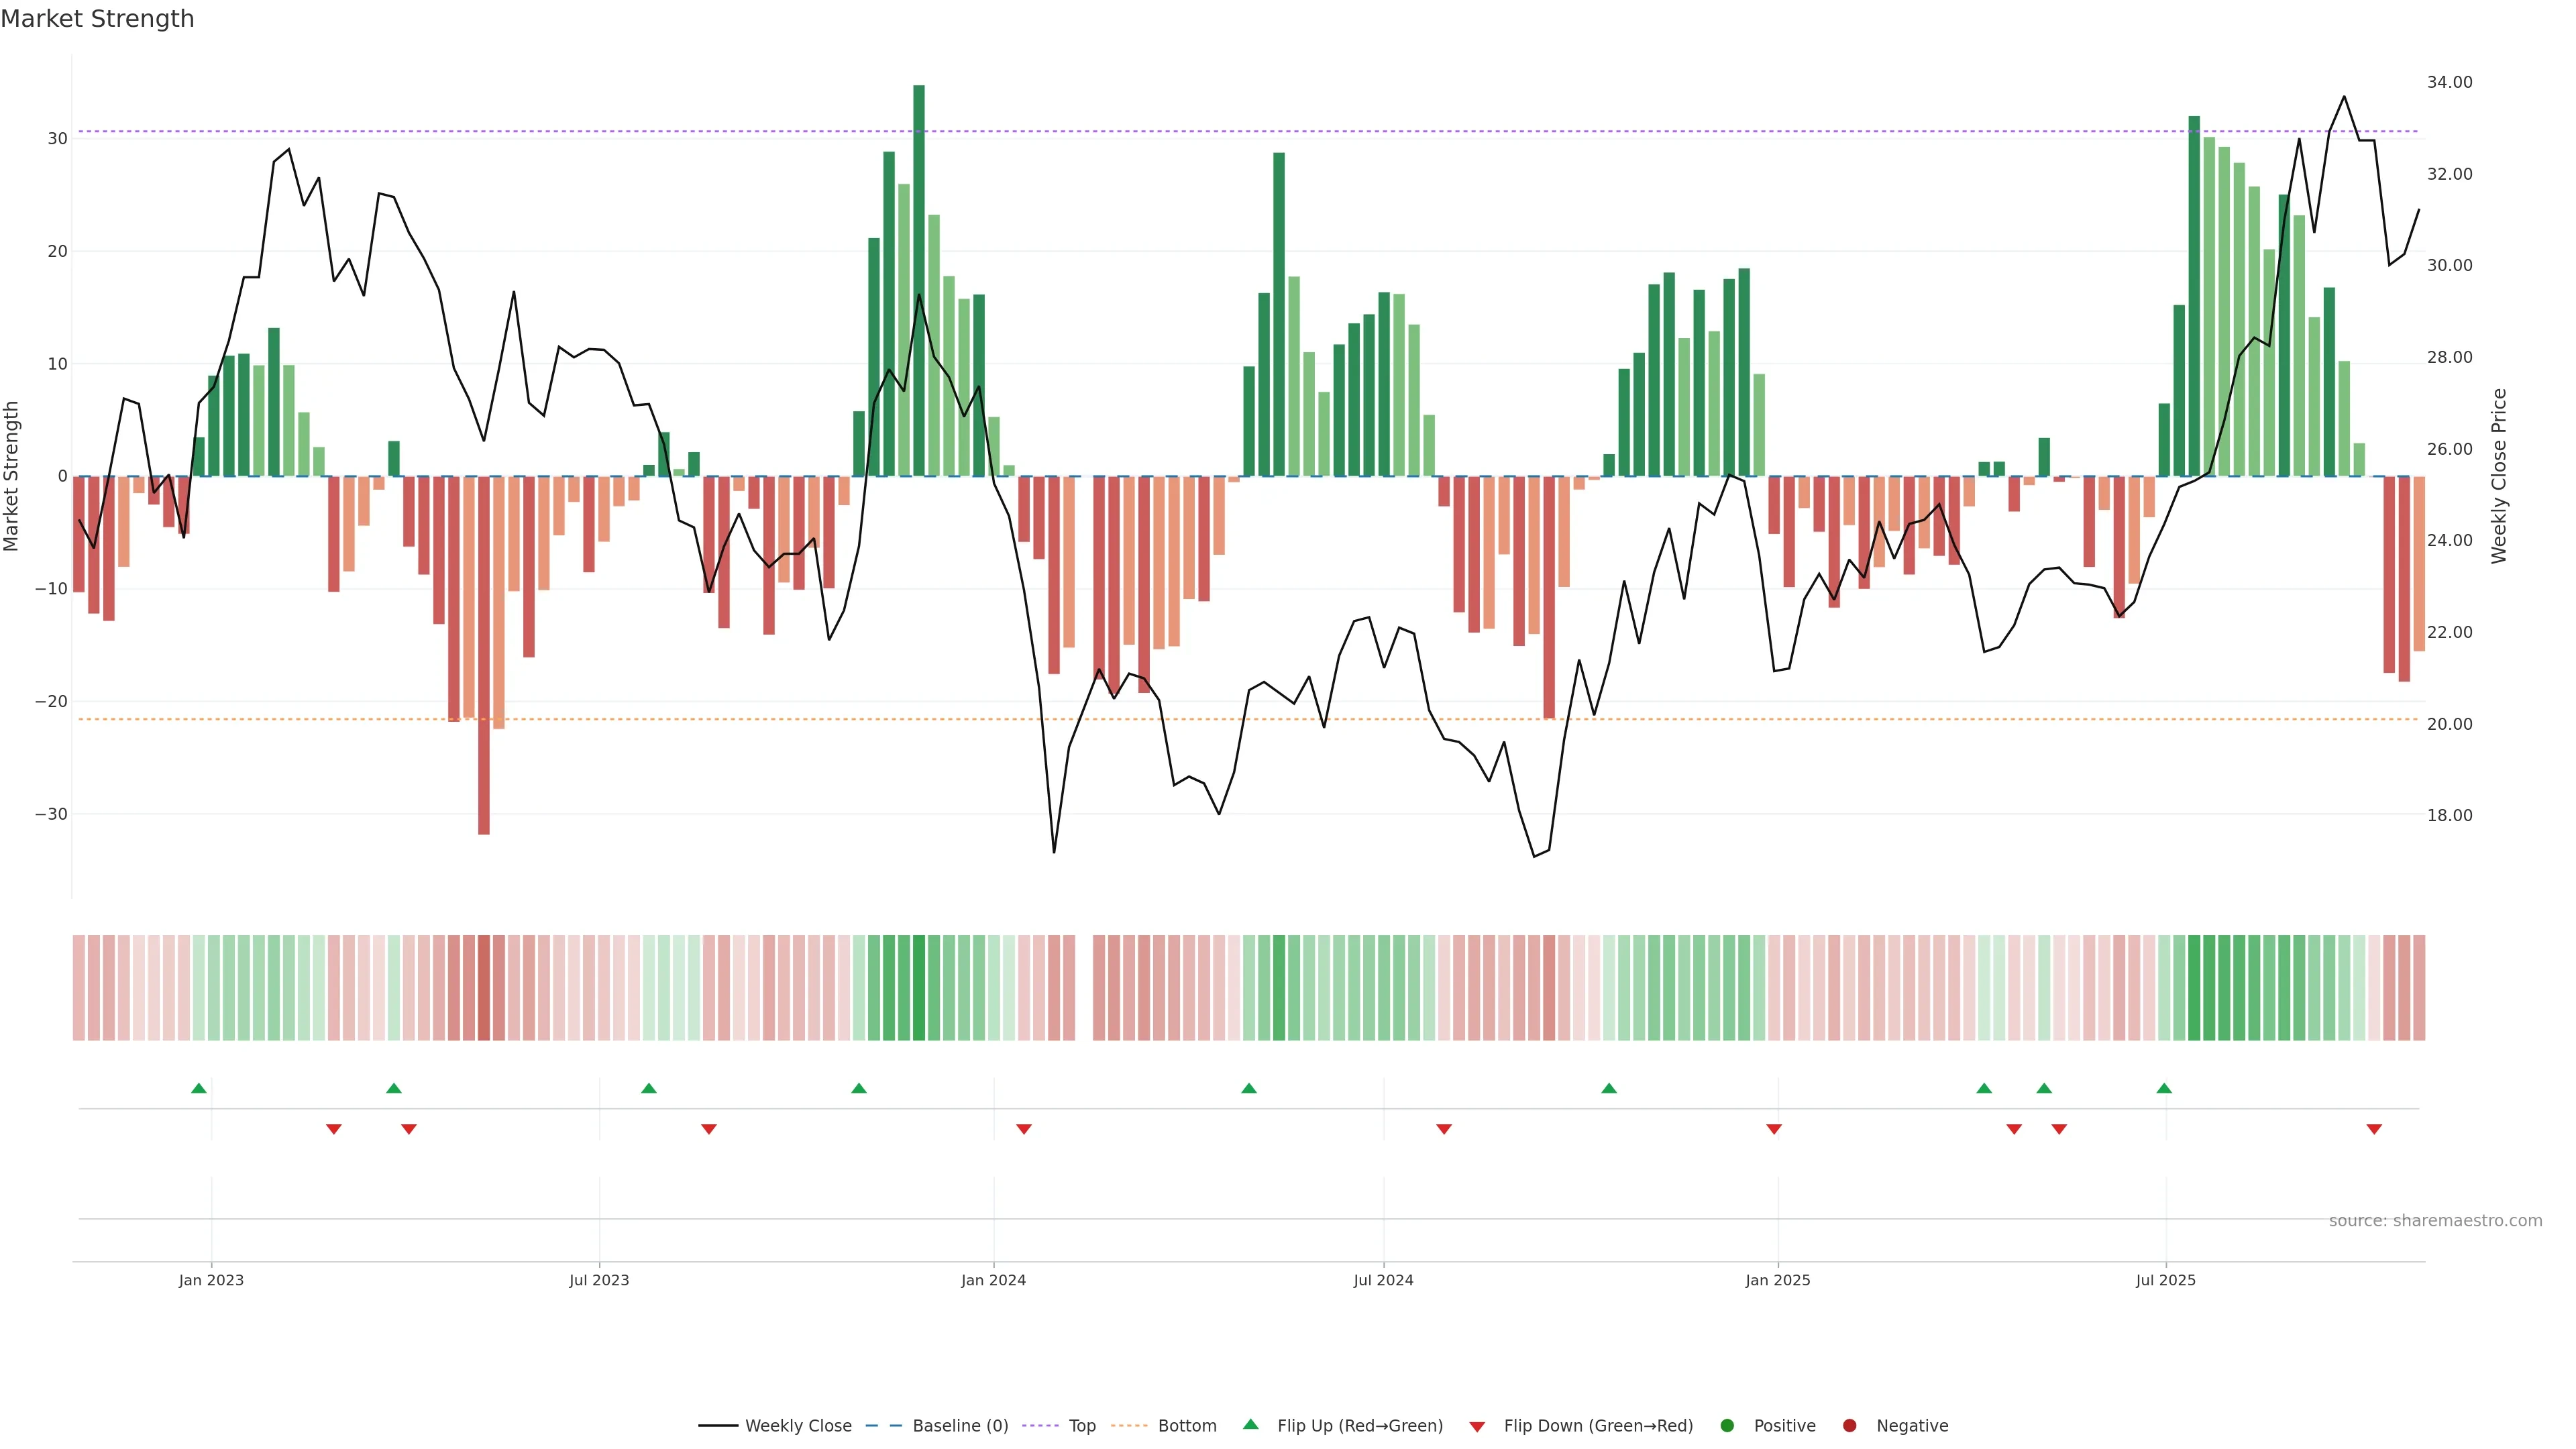Click the source: sharemaestro.com text
The height and width of the screenshot is (1449, 2576).
click(2435, 1221)
